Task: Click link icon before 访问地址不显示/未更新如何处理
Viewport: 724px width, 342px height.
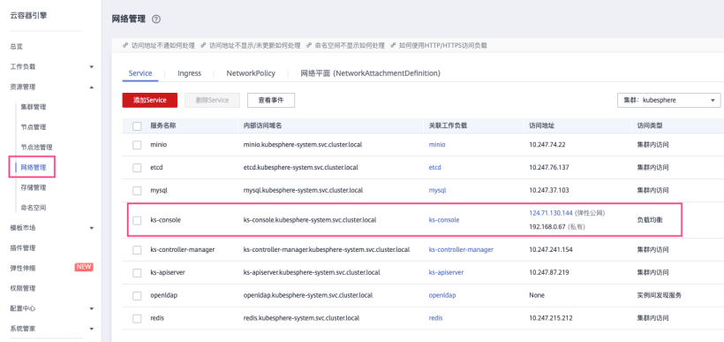Action: coord(203,46)
